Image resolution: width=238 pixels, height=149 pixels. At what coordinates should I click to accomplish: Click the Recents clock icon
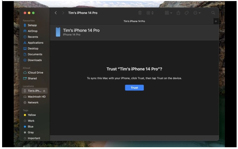pos(25,37)
